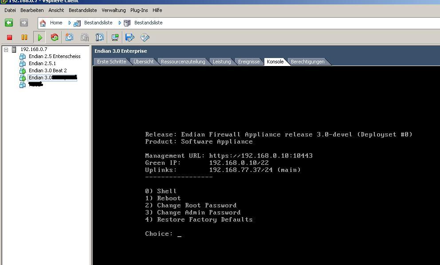Launch the virtual machine console icon
Screen dimensions: 440x265
click(115, 38)
